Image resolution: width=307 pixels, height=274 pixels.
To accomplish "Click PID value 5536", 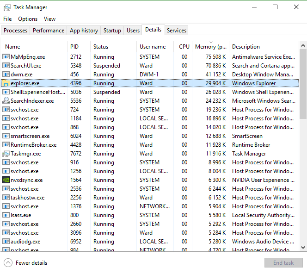I will 76,101.
